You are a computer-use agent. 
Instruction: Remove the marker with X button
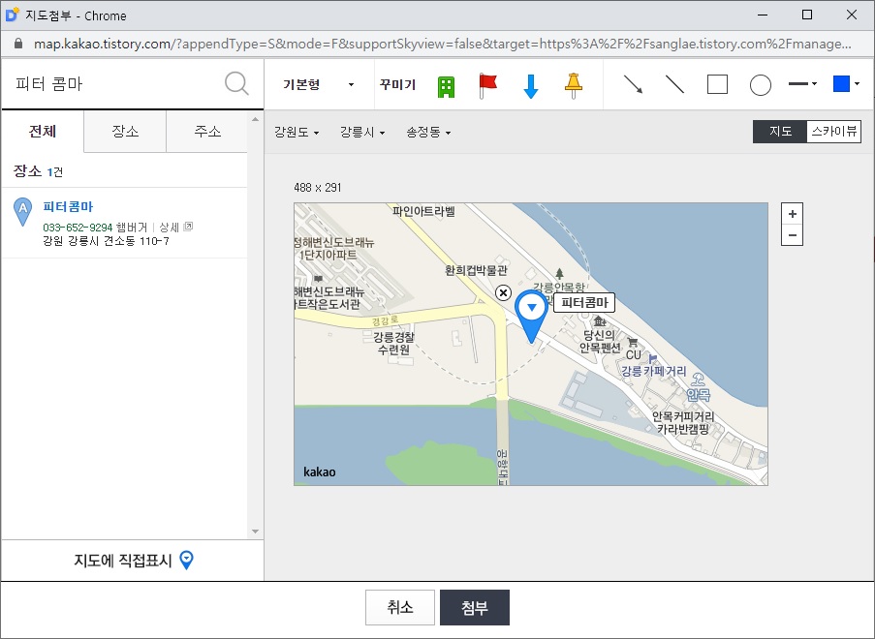(503, 292)
